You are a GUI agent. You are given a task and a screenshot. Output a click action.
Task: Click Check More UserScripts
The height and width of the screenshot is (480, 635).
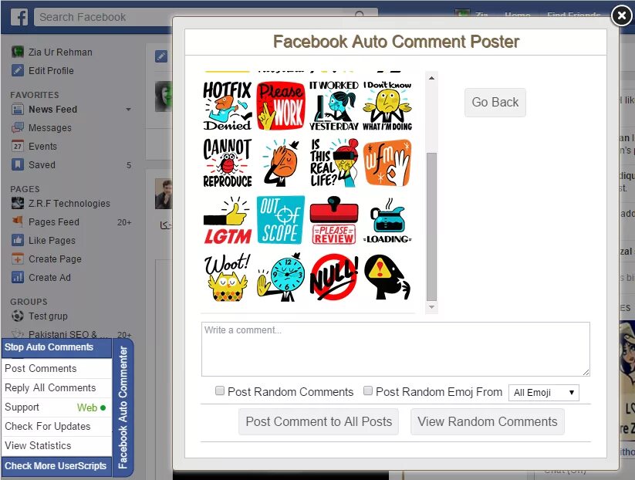click(56, 466)
